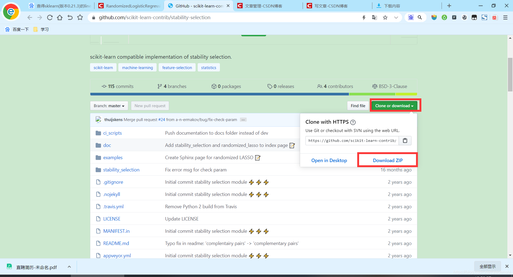The height and width of the screenshot is (277, 513).
Task: Open pull request #24 link
Action: [x=162, y=120]
